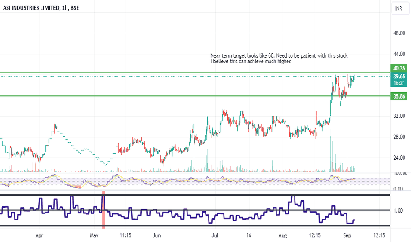Click the tallest volume bar in late August

coord(331,150)
